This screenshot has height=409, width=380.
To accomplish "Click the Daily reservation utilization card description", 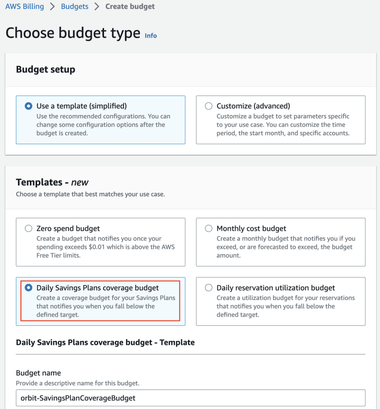I will coord(285,306).
